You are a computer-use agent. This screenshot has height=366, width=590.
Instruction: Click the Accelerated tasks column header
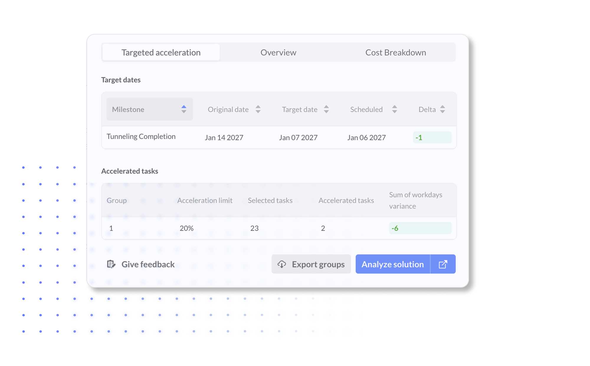346,200
